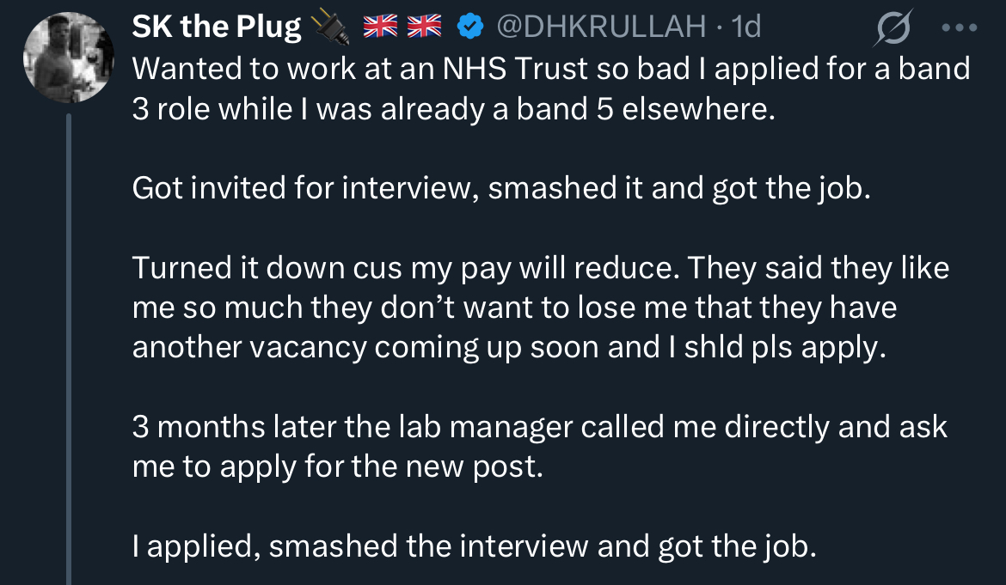Viewport: 1006px width, 585px height.
Task: Click the second UK flag emoji
Action: pyautogui.click(x=424, y=27)
